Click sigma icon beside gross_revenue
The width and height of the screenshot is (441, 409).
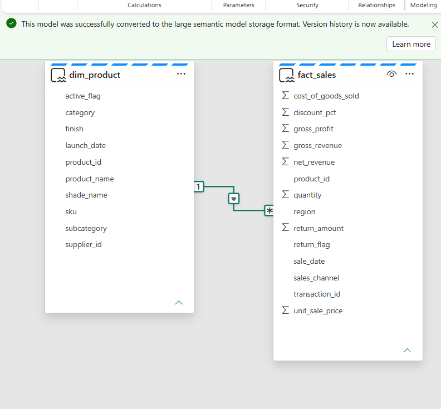click(286, 145)
